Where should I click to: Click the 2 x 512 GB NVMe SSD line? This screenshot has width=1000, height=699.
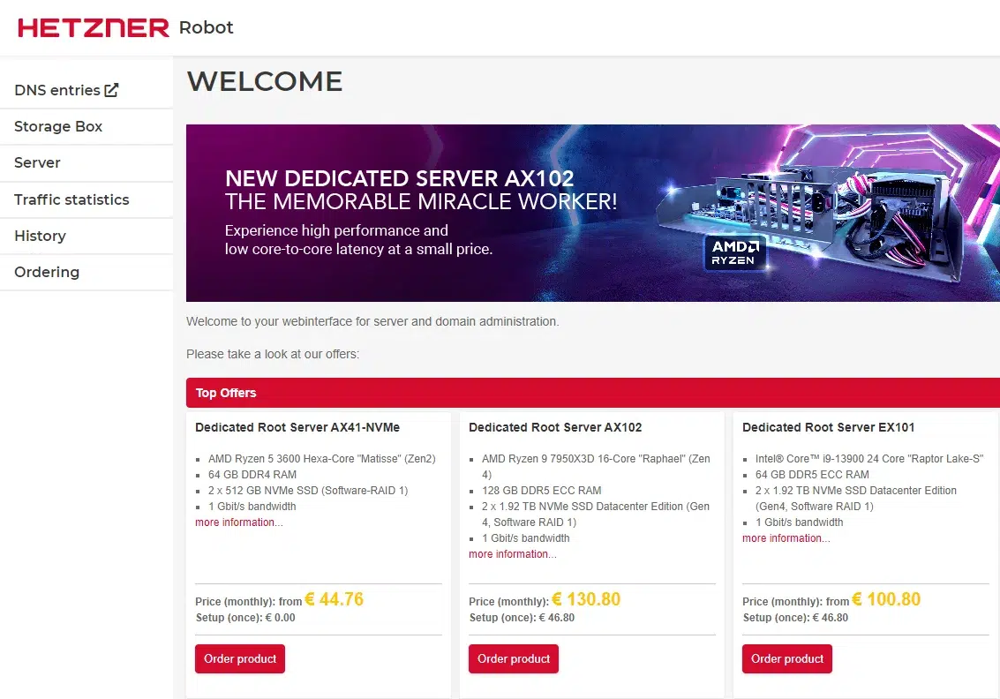click(x=307, y=491)
